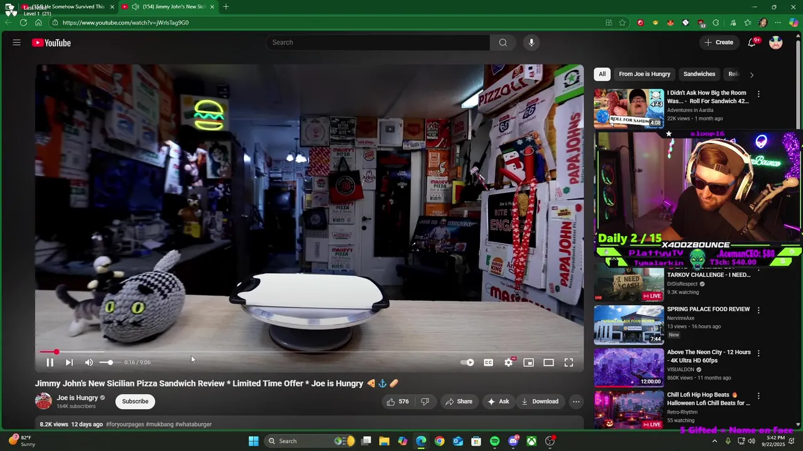Dislike the video with thumbs down
Image resolution: width=803 pixels, height=451 pixels.
pos(425,402)
